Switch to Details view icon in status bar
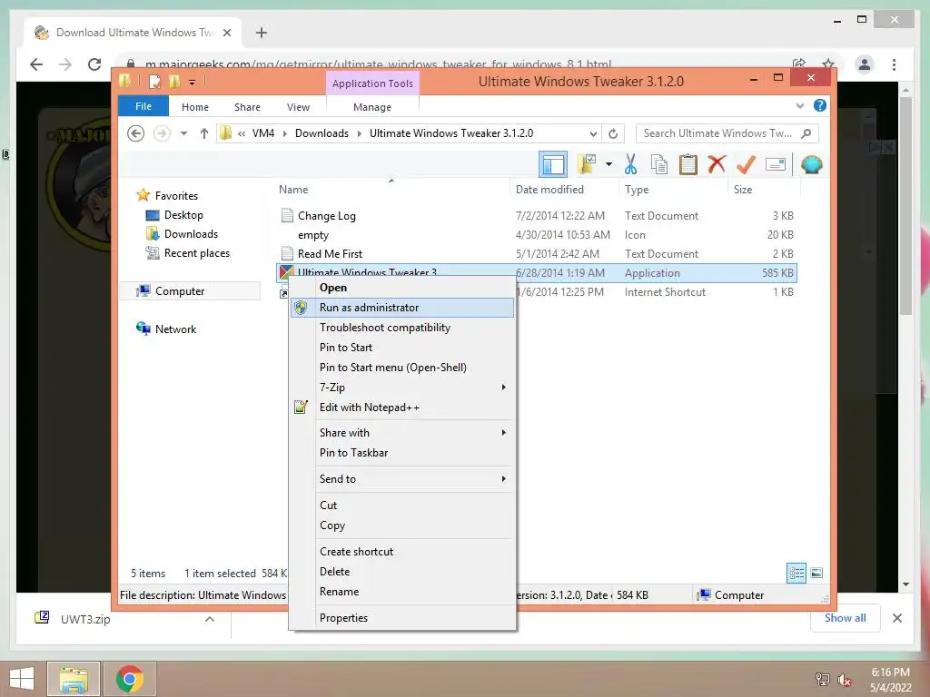Screen dimensions: 930x697 click(796, 573)
